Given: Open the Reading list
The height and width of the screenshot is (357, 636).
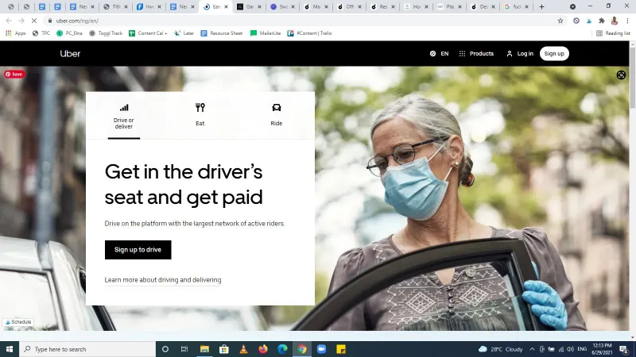Looking at the screenshot, I should (x=613, y=33).
